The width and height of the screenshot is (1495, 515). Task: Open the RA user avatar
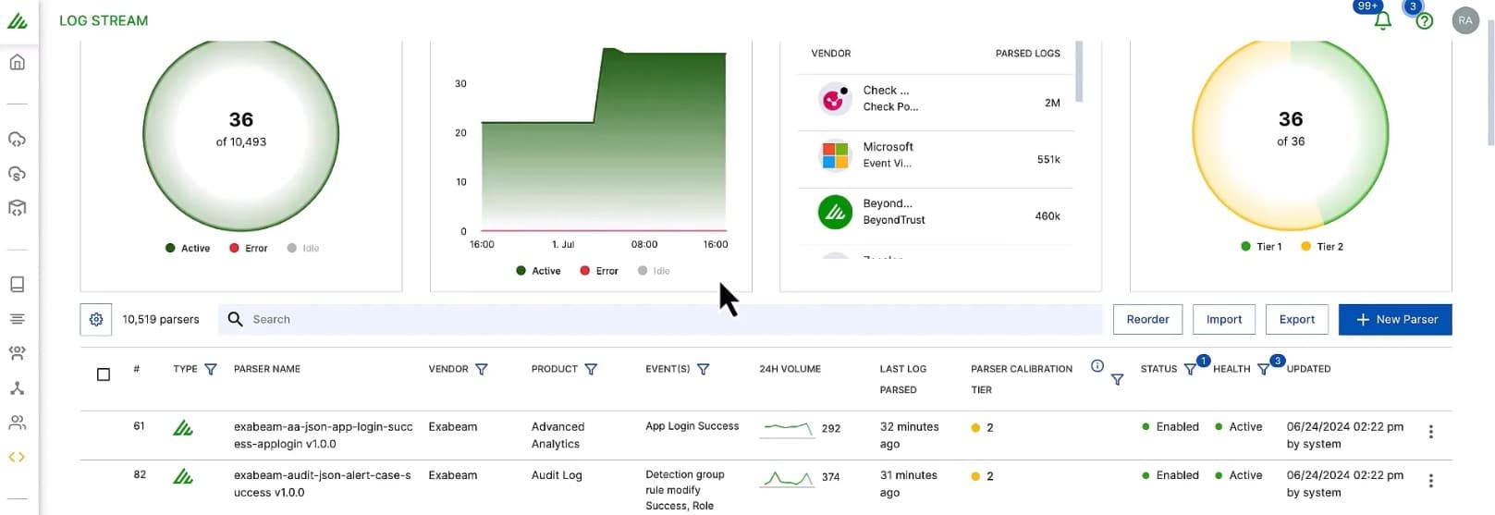[x=1464, y=20]
